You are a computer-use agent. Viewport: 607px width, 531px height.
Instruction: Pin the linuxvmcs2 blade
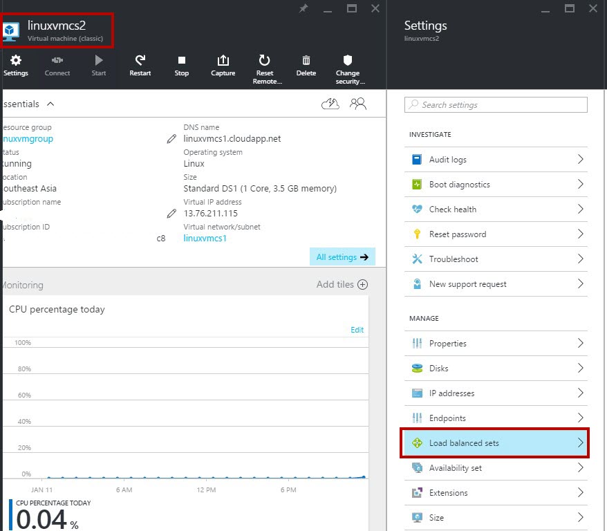[303, 8]
